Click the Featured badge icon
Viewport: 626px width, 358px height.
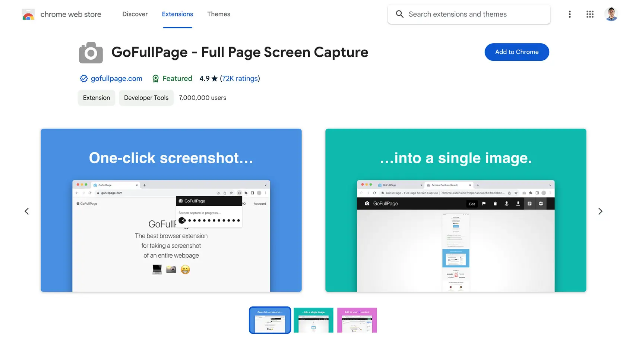pos(156,78)
